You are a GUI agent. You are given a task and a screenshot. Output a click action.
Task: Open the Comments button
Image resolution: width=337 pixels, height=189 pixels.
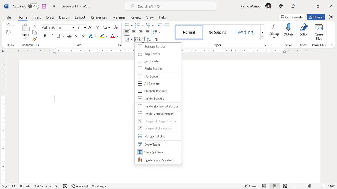point(292,17)
